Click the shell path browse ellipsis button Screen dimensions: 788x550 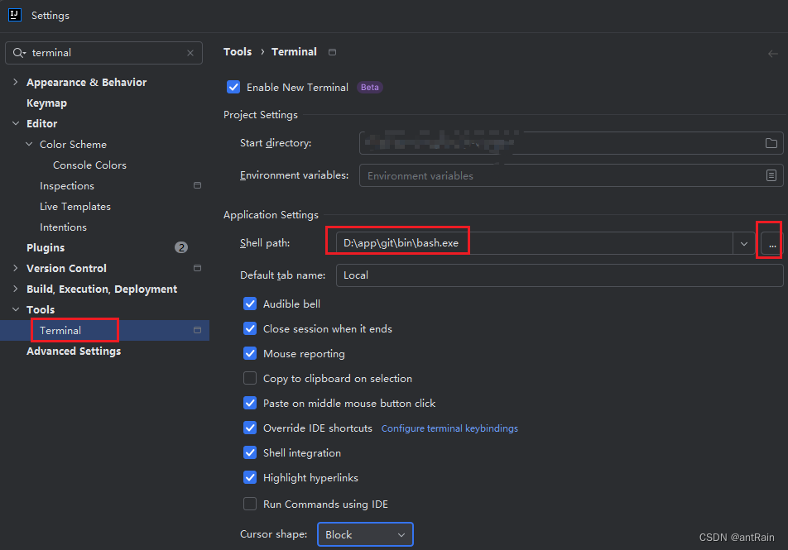pyautogui.click(x=772, y=244)
